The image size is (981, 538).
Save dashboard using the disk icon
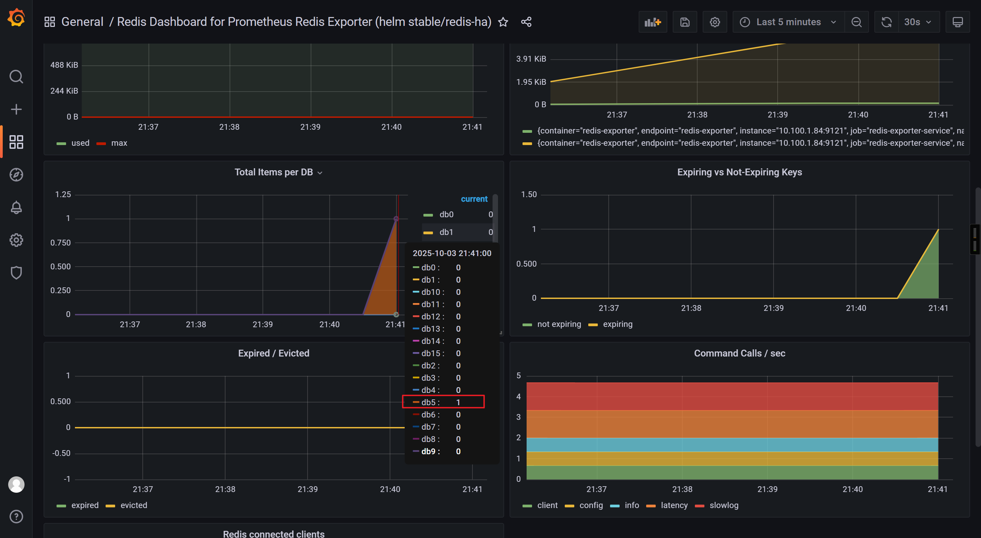(x=684, y=22)
